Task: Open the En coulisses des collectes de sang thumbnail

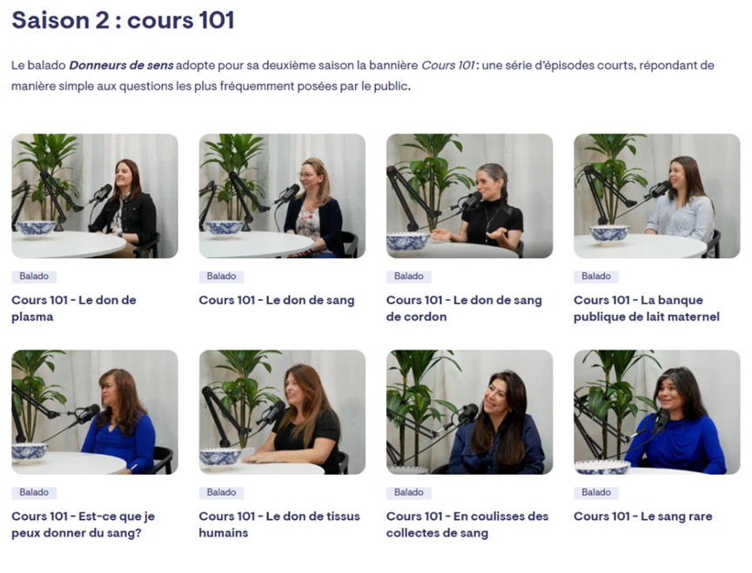Action: point(469,412)
